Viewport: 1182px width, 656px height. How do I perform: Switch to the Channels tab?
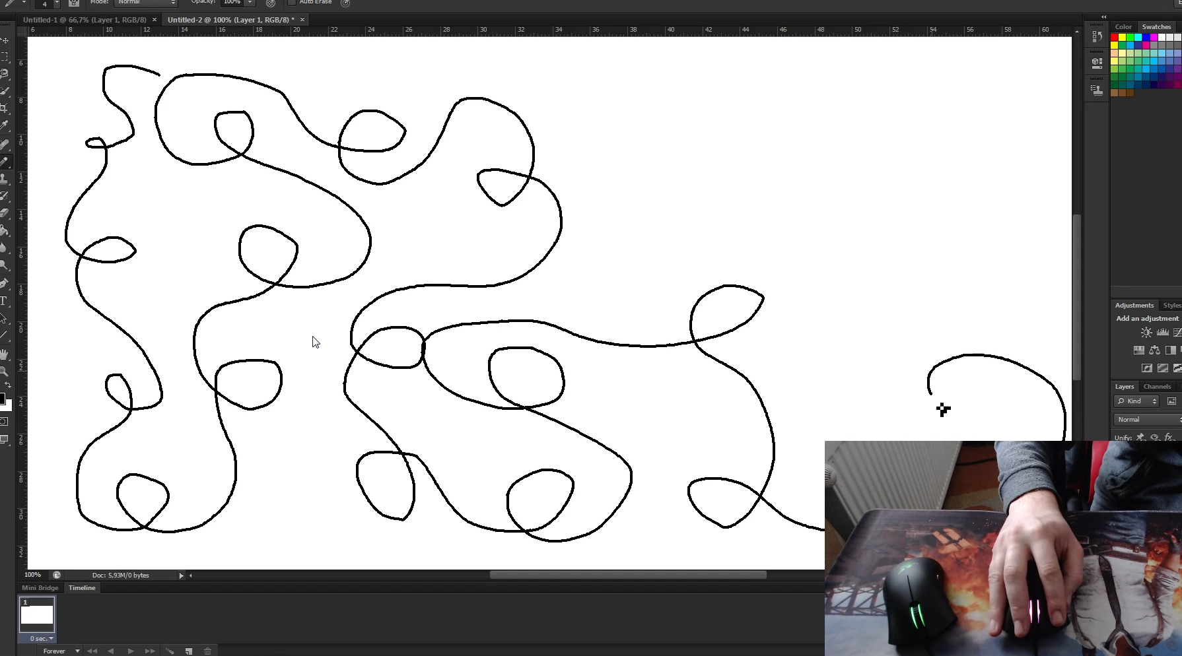[1157, 387]
